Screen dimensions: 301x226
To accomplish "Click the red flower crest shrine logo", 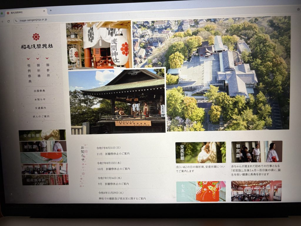I will click(36, 36).
